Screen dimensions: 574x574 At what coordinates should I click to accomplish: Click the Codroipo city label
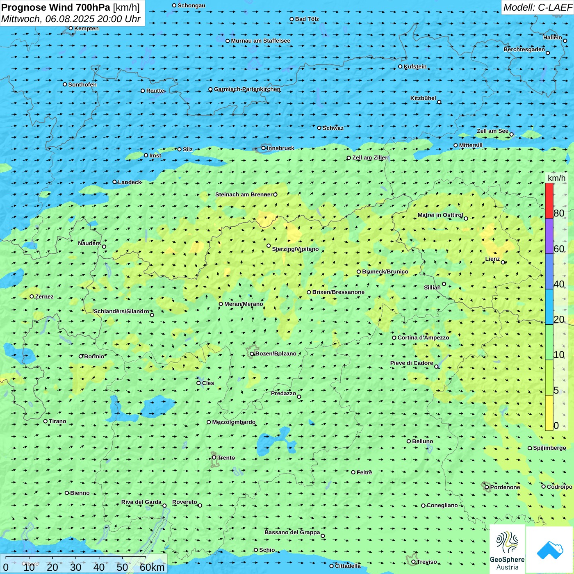[559, 487]
